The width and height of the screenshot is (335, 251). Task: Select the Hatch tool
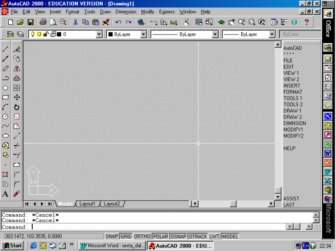click(6, 174)
